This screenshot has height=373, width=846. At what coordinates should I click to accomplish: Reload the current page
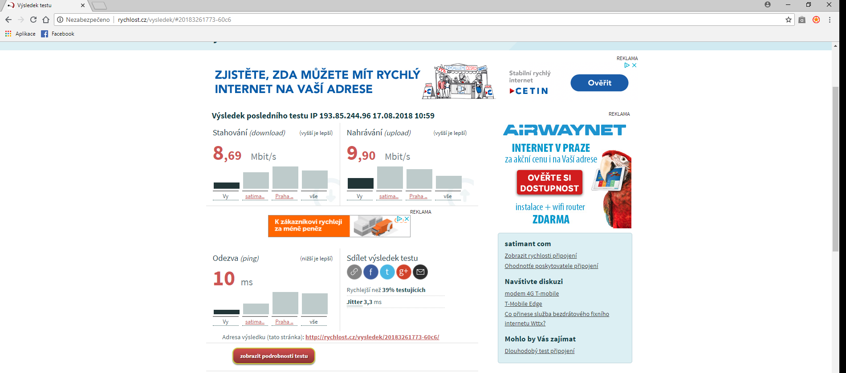pos(33,20)
